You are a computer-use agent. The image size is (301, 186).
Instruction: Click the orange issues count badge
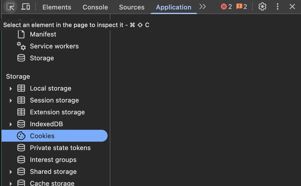[x=242, y=7]
